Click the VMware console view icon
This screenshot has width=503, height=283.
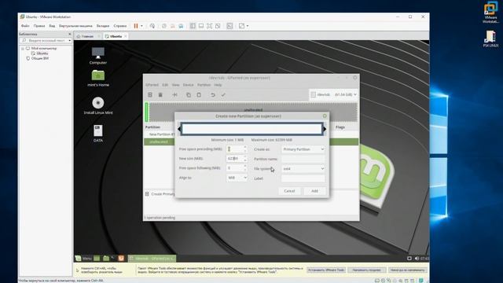tap(229, 26)
